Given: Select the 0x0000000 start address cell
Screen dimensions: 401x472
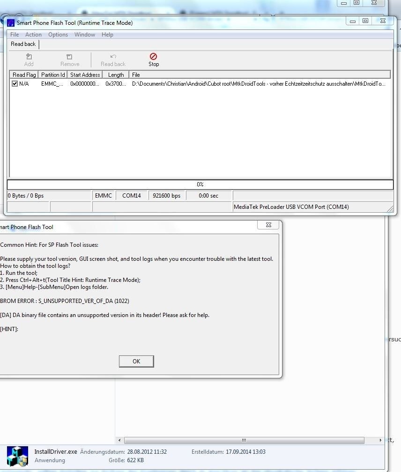Looking at the screenshot, I should coord(85,84).
